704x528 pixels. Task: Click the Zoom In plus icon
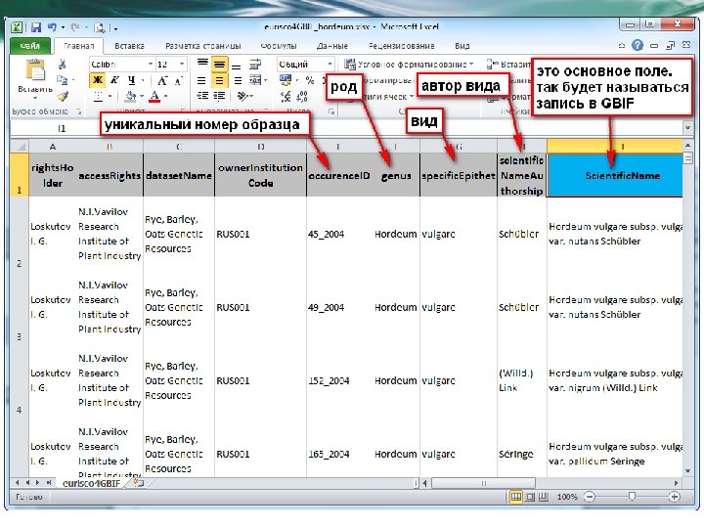pyautogui.click(x=674, y=497)
